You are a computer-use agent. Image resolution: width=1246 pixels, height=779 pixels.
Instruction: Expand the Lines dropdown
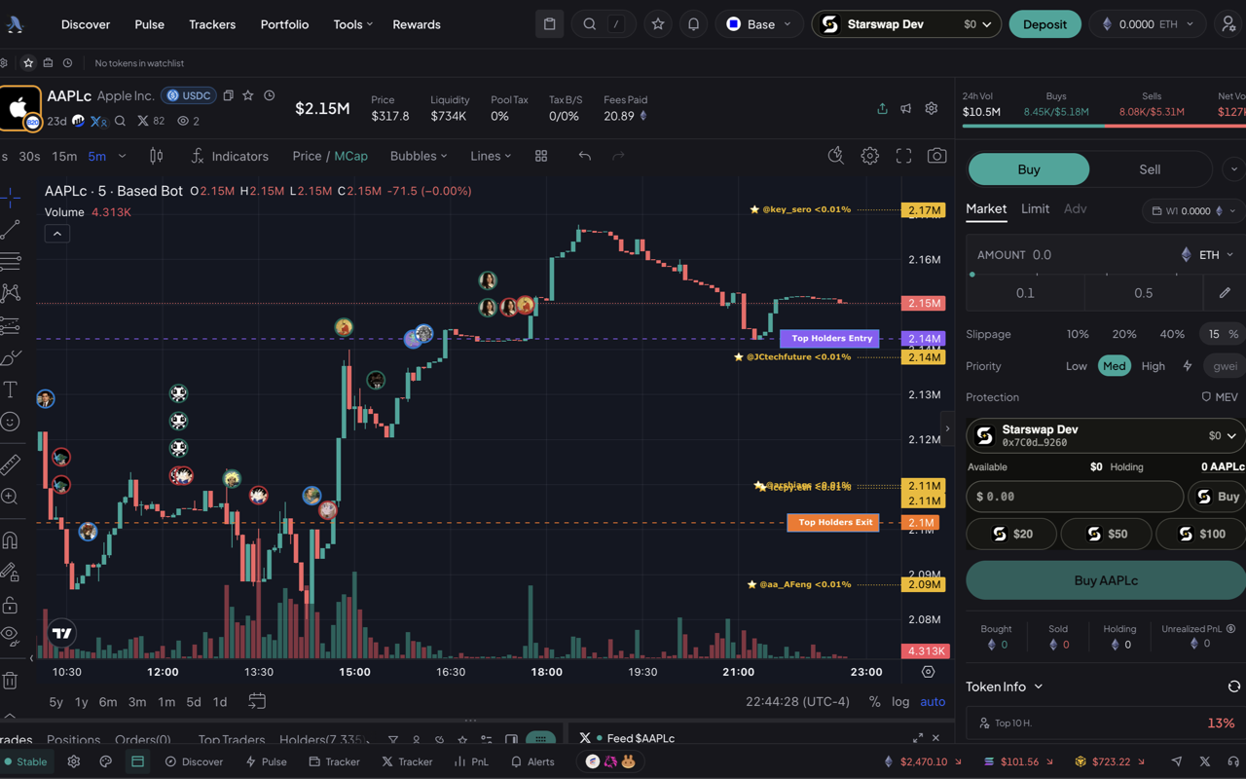pyautogui.click(x=491, y=156)
